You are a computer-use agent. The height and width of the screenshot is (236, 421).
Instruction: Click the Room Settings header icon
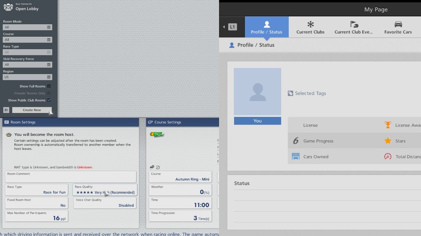click(7, 122)
